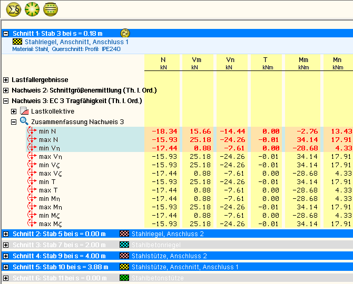Click the striped table toolbar icon

[51, 9]
